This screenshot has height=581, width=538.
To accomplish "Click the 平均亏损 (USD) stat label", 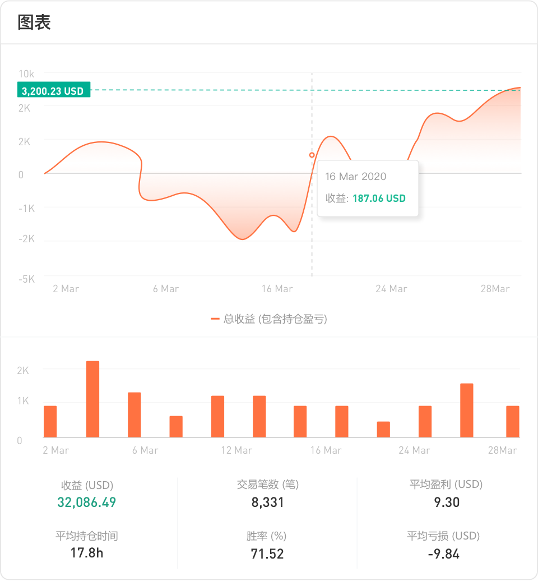I will coord(443,536).
